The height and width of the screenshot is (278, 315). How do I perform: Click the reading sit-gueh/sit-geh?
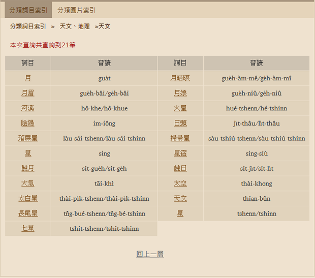pos(104,168)
